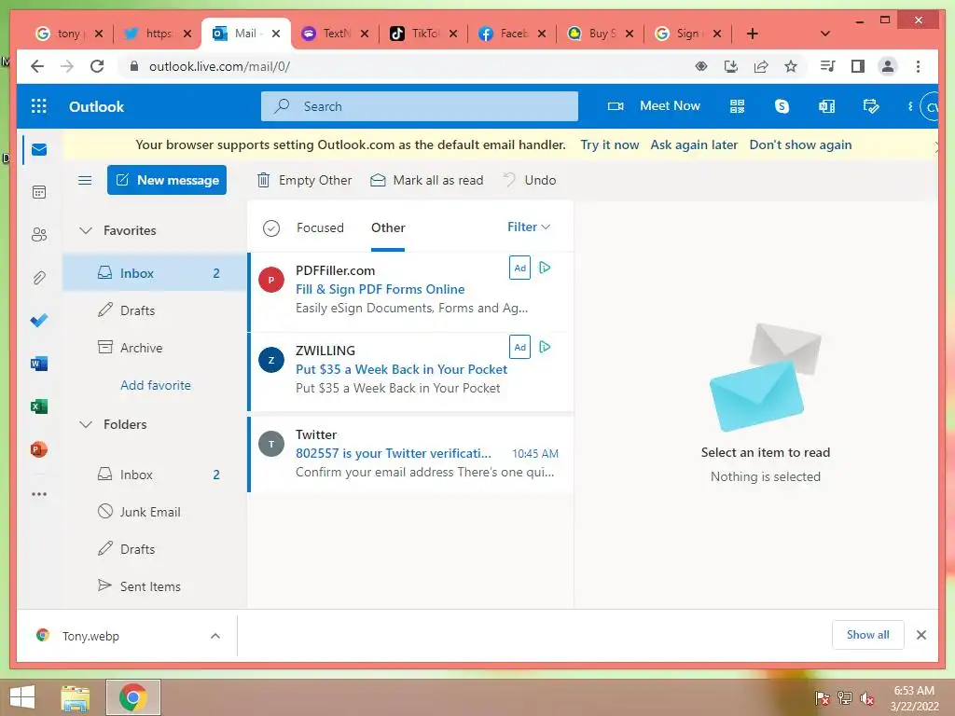
Task: Open the Twitter verification email
Action: point(410,454)
